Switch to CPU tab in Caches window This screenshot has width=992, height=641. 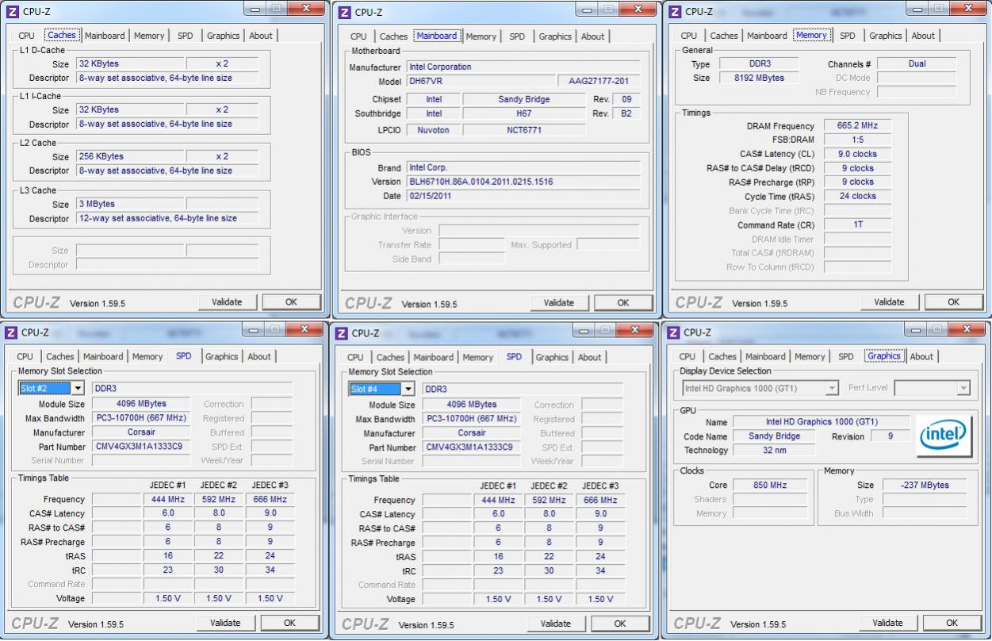point(26,36)
